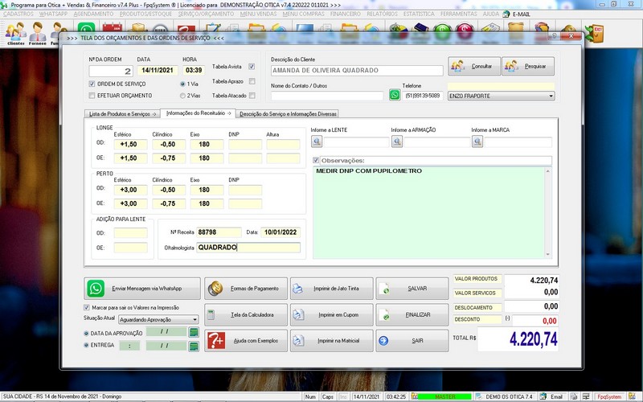
Task: Open calendar icon for Data da Aprovação
Action: [194, 331]
